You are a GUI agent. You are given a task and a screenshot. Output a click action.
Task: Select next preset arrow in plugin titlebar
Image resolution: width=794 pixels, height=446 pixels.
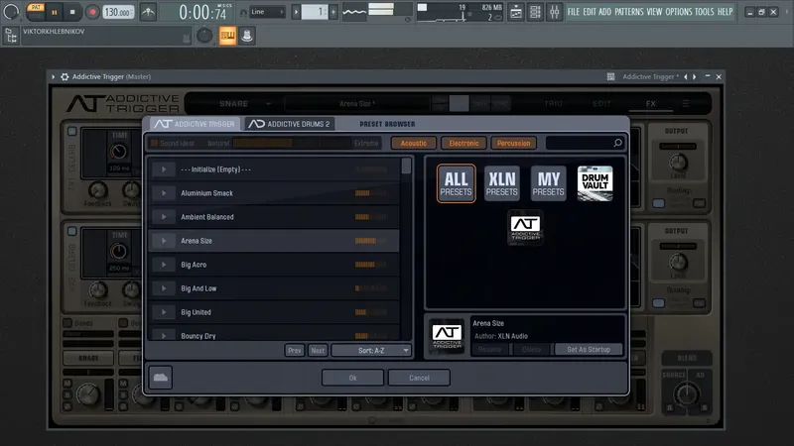(694, 77)
